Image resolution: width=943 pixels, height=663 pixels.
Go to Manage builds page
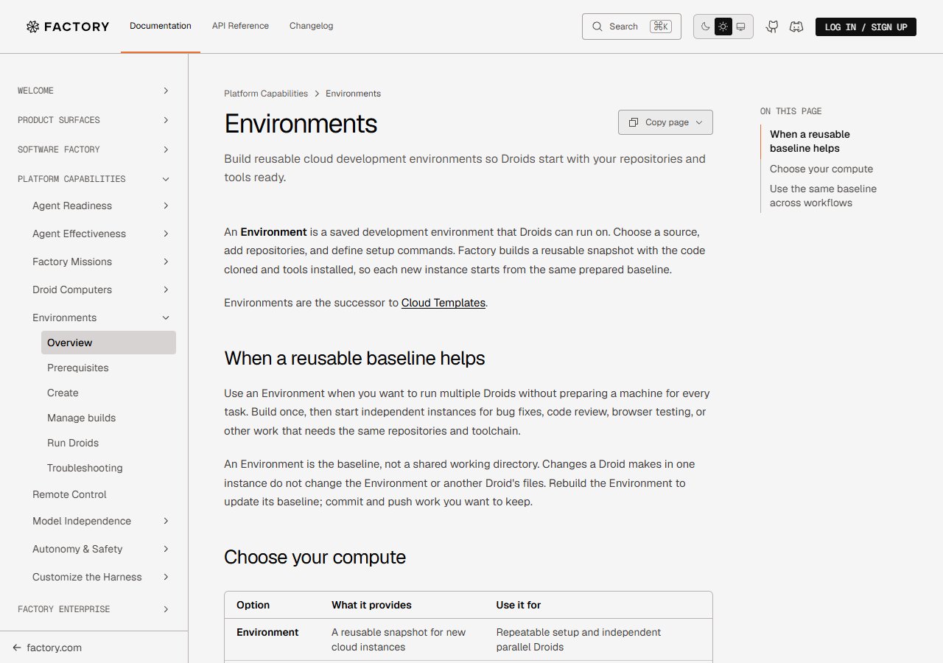81,418
